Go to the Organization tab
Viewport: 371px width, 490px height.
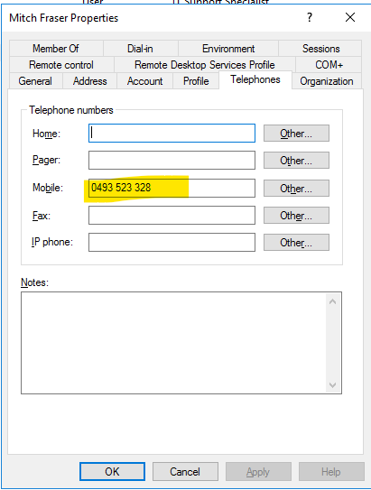tap(327, 81)
